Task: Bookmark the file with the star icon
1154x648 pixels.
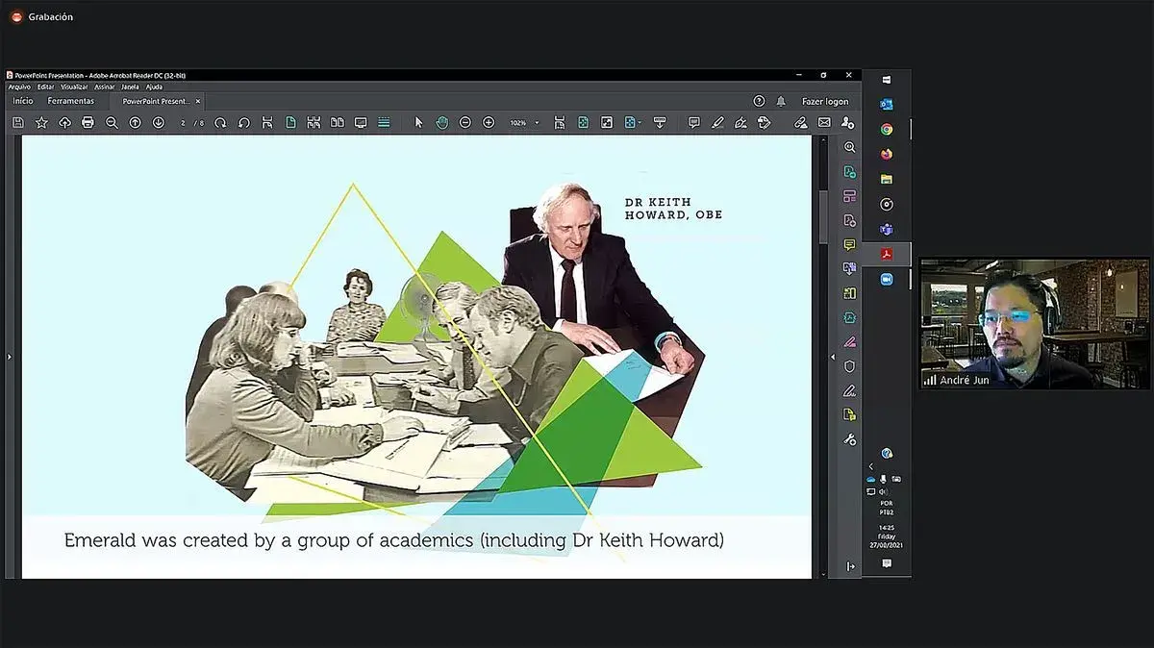Action: coord(41,123)
